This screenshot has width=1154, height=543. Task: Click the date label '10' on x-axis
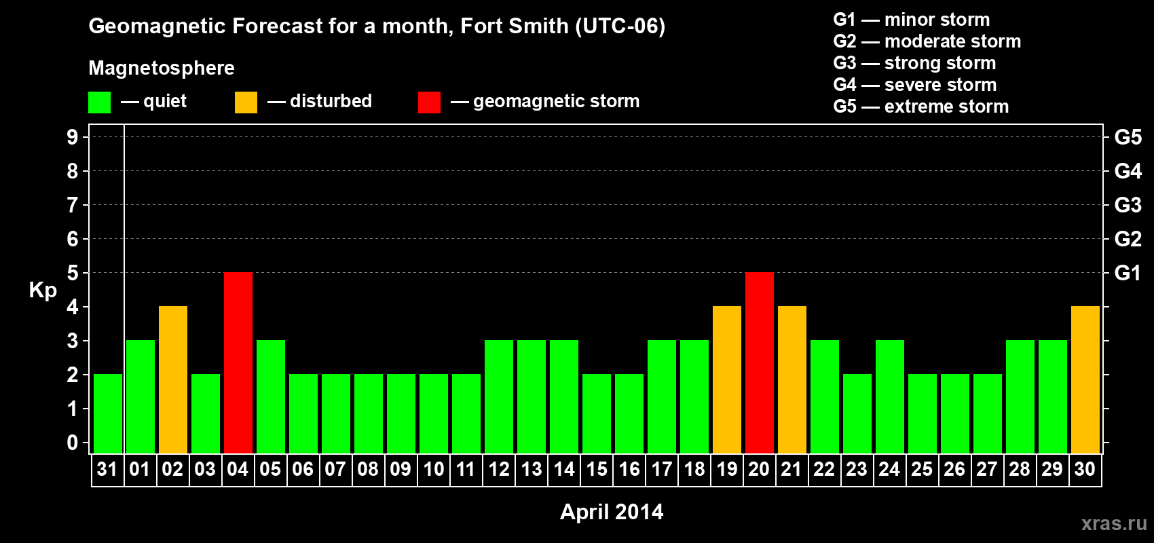433,470
